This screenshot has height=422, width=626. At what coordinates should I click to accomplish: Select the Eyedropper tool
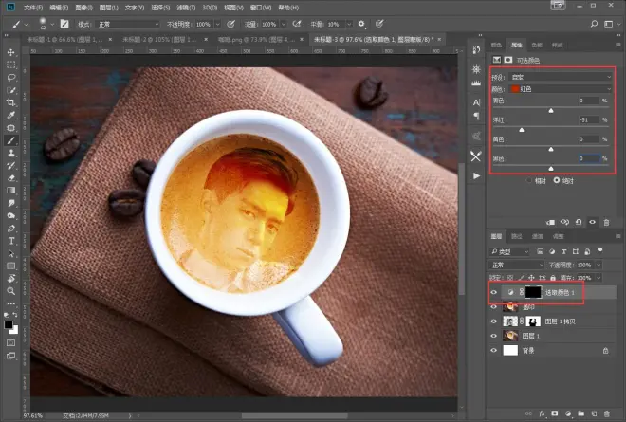pos(10,115)
